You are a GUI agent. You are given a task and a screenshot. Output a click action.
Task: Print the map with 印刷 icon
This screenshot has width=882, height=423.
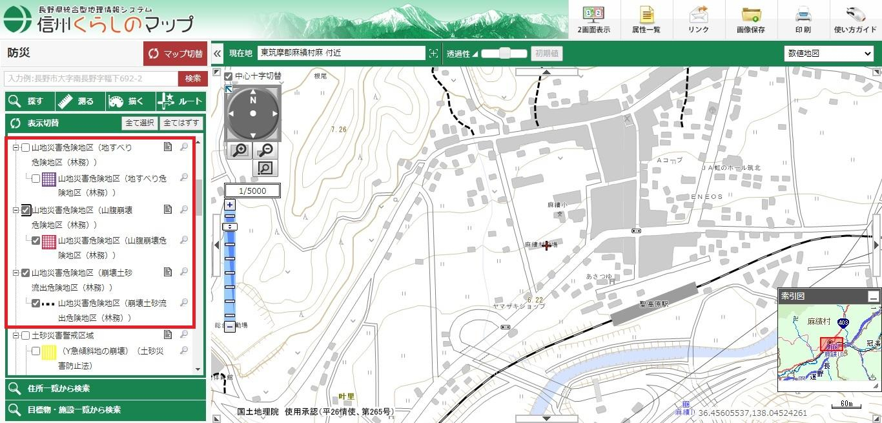[x=803, y=19]
